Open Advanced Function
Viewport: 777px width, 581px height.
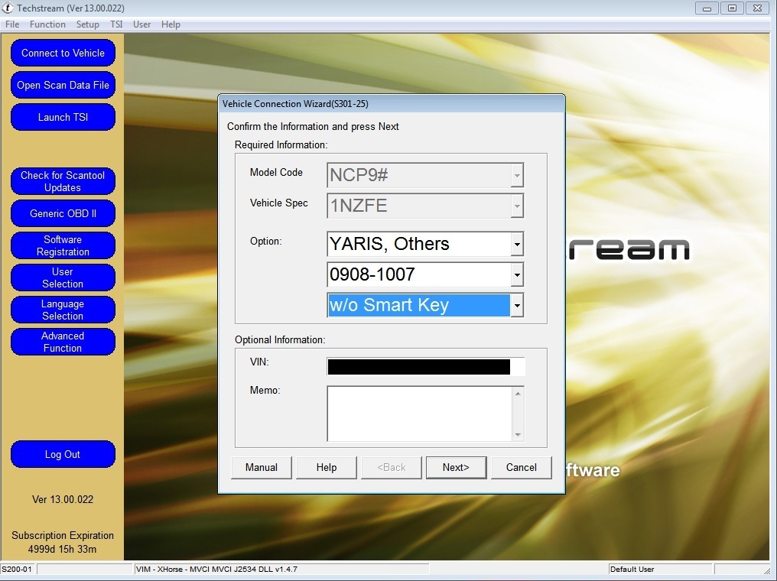pos(63,342)
